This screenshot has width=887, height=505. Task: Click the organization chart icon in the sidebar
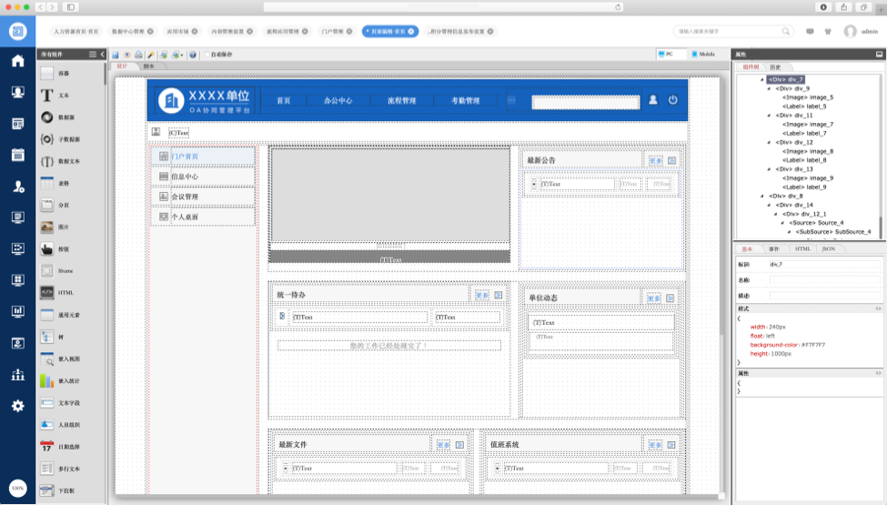point(17,374)
